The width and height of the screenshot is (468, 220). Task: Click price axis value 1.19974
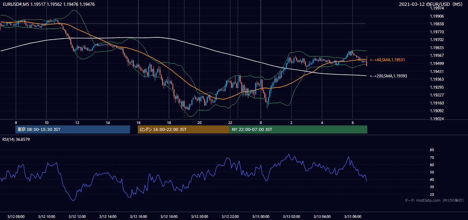click(437, 8)
